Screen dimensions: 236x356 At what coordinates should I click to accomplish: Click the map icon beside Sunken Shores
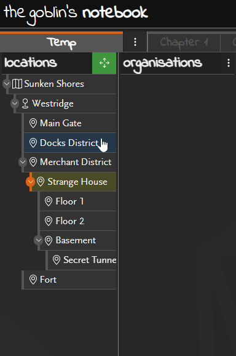tap(17, 84)
